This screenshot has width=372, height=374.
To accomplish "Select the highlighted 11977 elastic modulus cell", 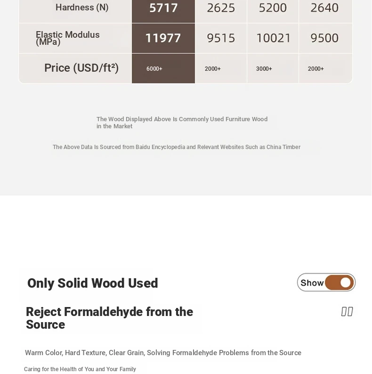I will (163, 38).
